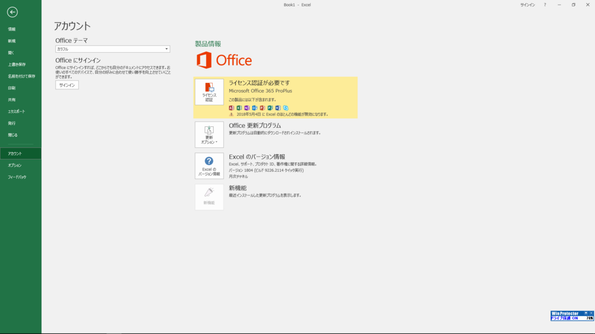Open the 共有 page
Image resolution: width=595 pixels, height=334 pixels.
click(x=20, y=100)
